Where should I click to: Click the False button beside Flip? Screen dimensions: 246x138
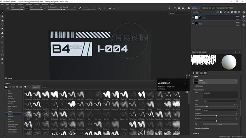[x=220, y=124]
